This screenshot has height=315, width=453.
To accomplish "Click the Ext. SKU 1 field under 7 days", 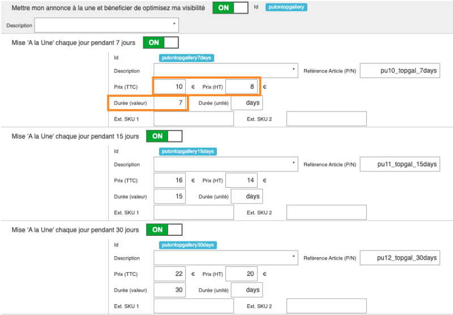I will coord(194,119).
